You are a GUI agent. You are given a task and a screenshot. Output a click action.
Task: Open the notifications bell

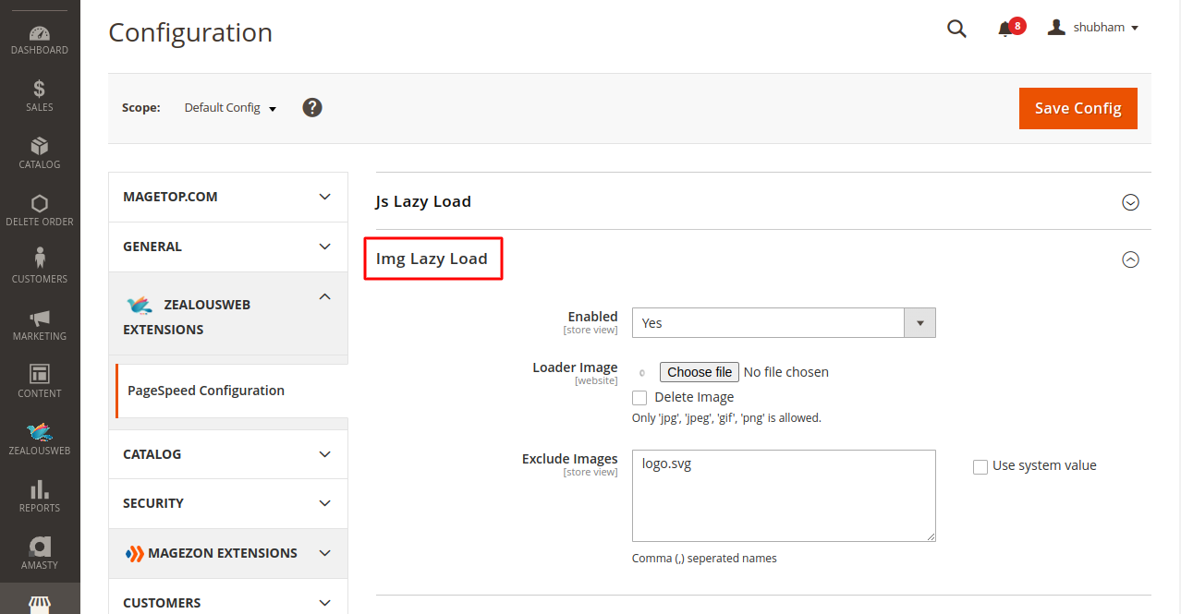coord(1006,29)
